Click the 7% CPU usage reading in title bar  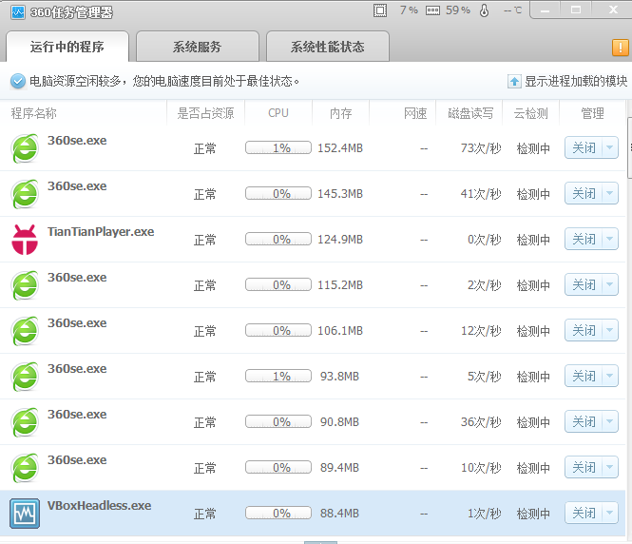[409, 10]
